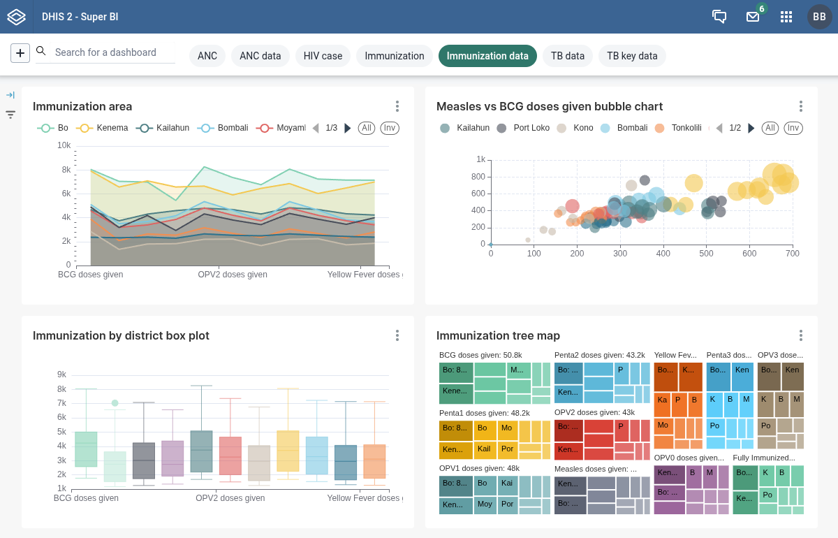Expand the left sidebar arrow icon

[x=10, y=95]
